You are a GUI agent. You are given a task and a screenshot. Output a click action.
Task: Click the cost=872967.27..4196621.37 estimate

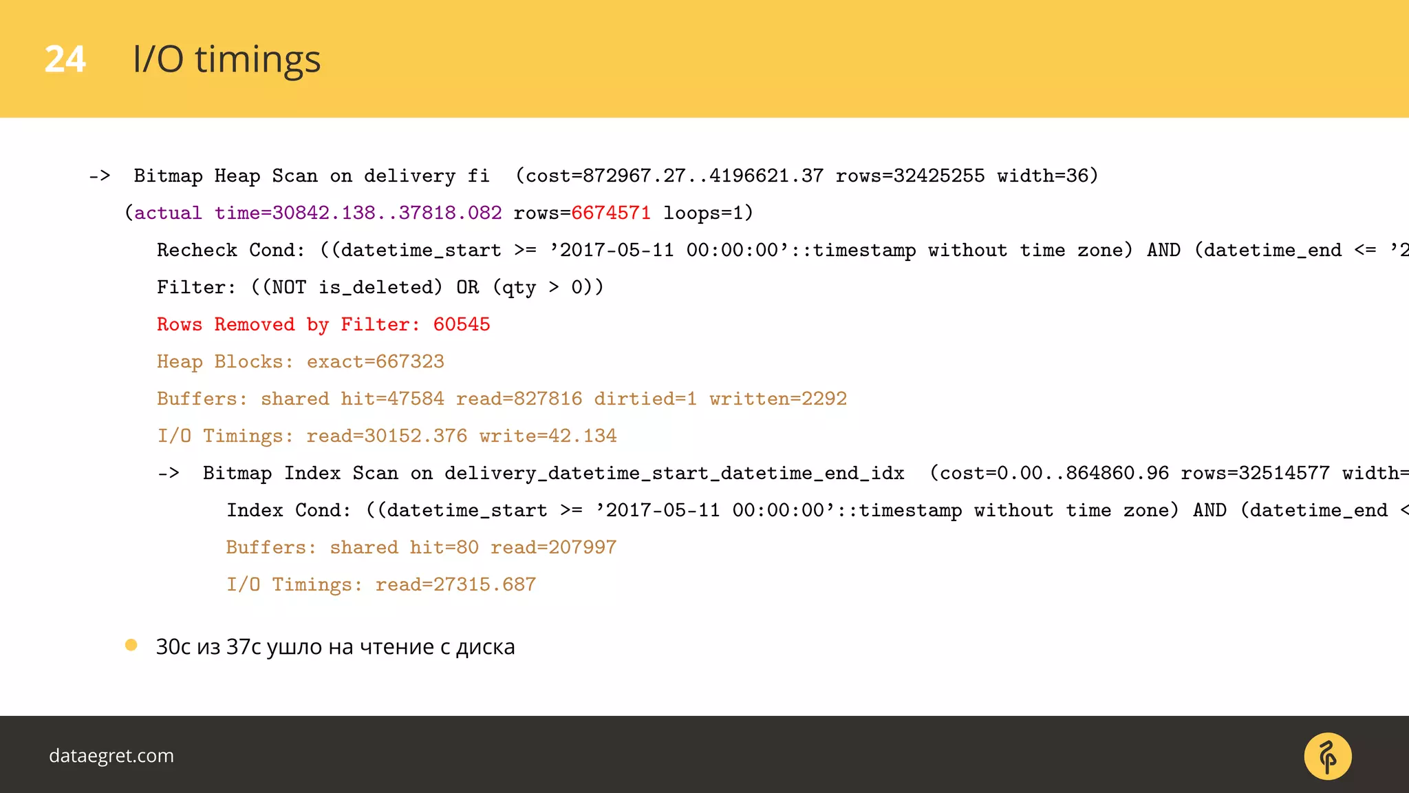[x=674, y=176]
